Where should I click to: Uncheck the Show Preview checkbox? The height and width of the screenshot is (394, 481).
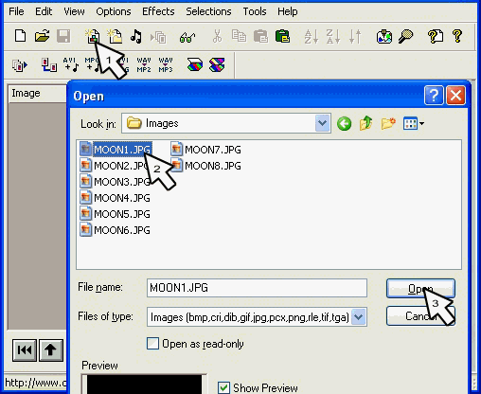pos(223,387)
